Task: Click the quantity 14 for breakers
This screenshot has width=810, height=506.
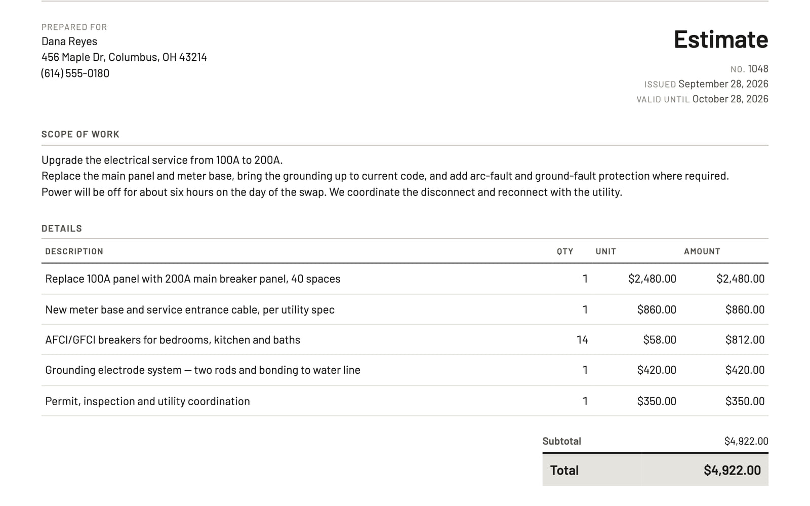Action: pos(582,340)
